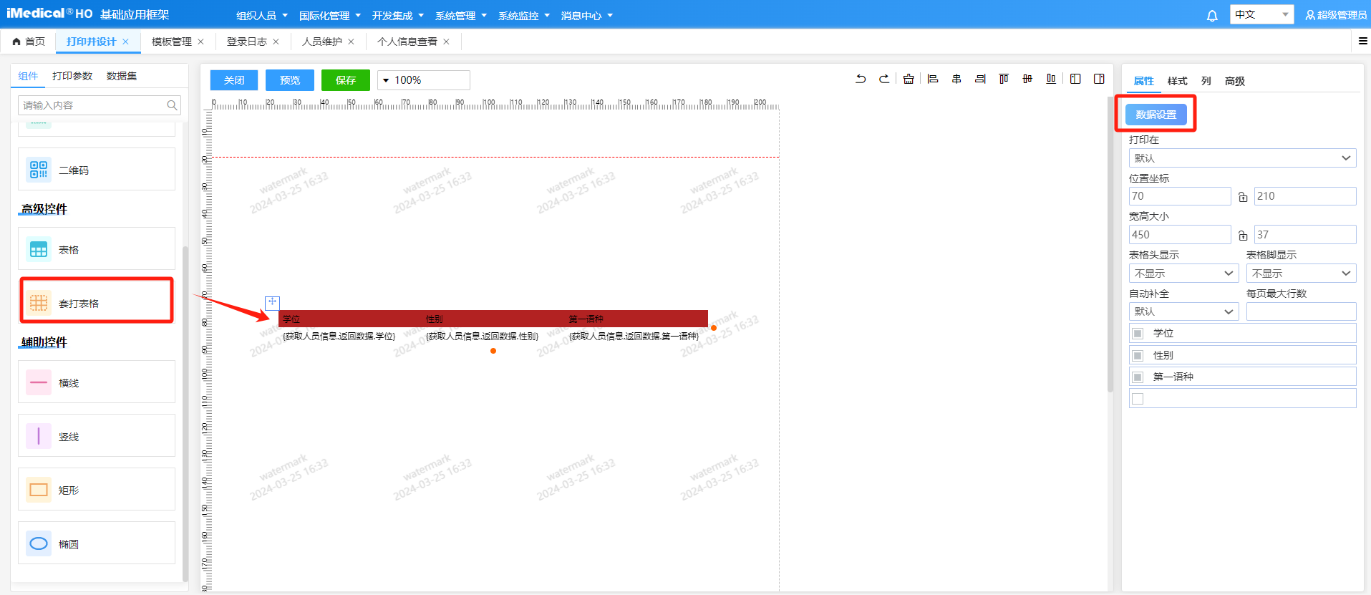1371x595 pixels.
Task: Click the 数据设置 button
Action: (1156, 115)
